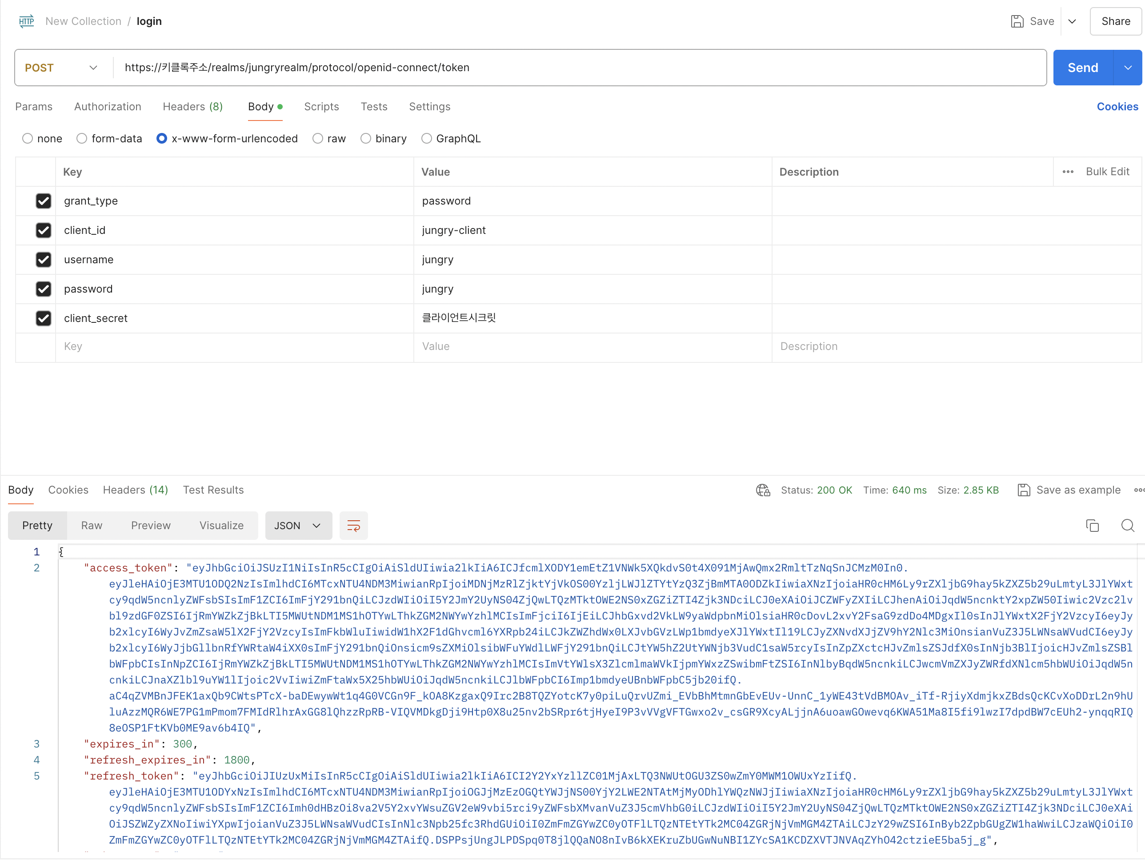
Task: Switch response view to Visualize
Action: (x=221, y=526)
